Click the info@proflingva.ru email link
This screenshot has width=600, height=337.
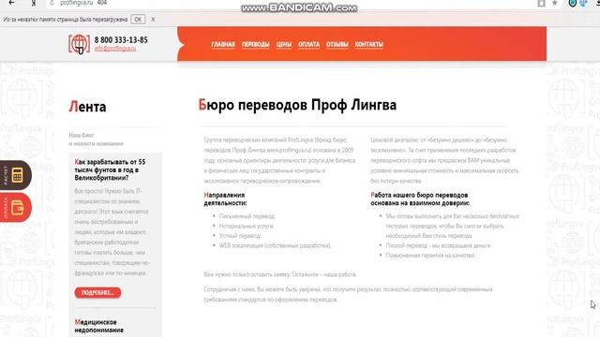[115, 49]
